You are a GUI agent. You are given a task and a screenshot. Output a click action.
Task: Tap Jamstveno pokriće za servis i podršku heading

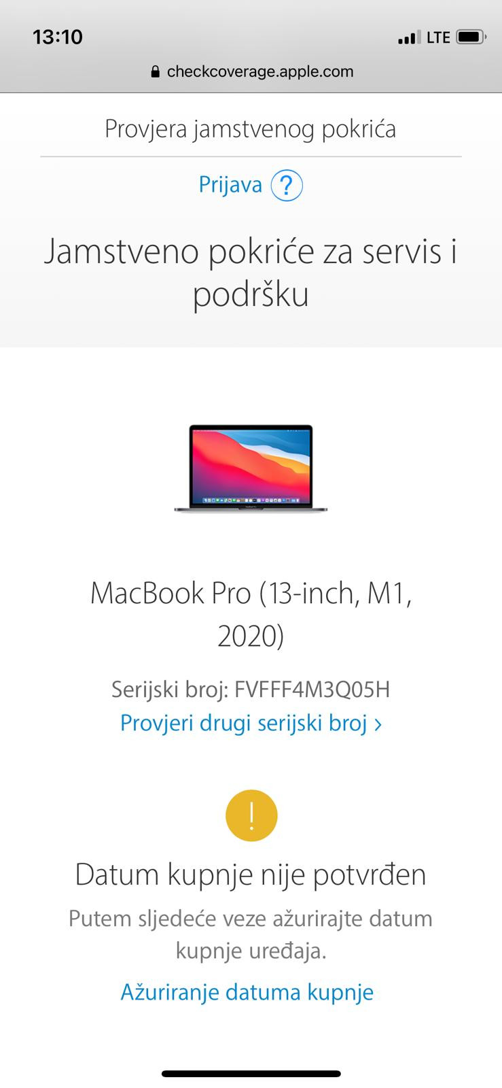251,273
